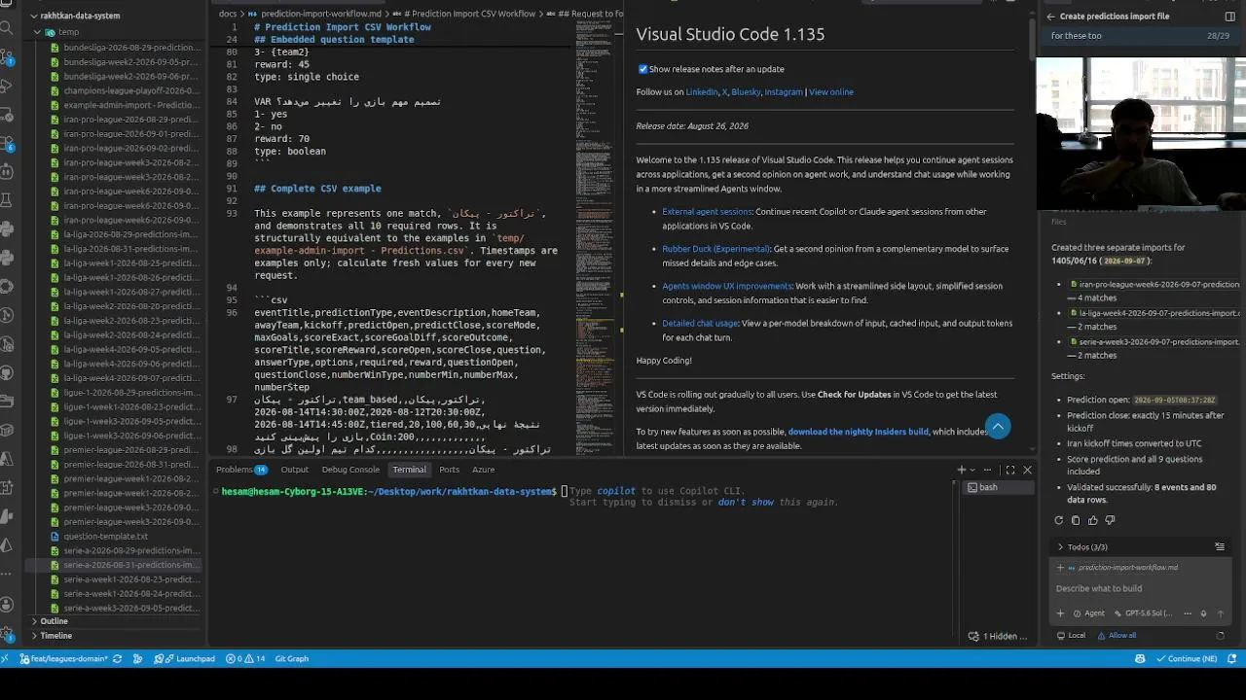Screen dimensions: 1246x700
Task: Open Rubber Duck (Experimental) link
Action: 716,249
